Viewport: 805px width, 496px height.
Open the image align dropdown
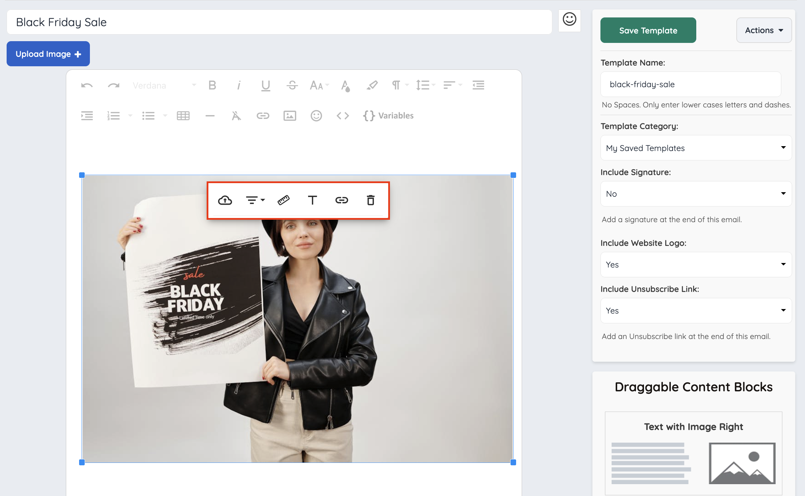255,200
